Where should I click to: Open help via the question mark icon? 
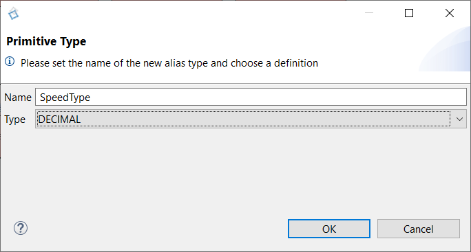click(x=21, y=229)
